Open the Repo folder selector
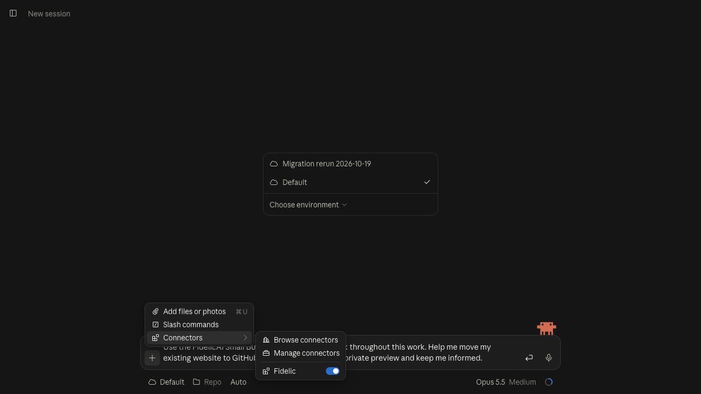This screenshot has height=394, width=701. pos(207,382)
